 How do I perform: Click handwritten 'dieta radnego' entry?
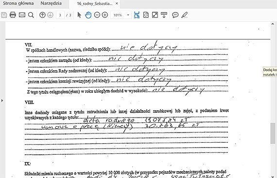click(109, 120)
